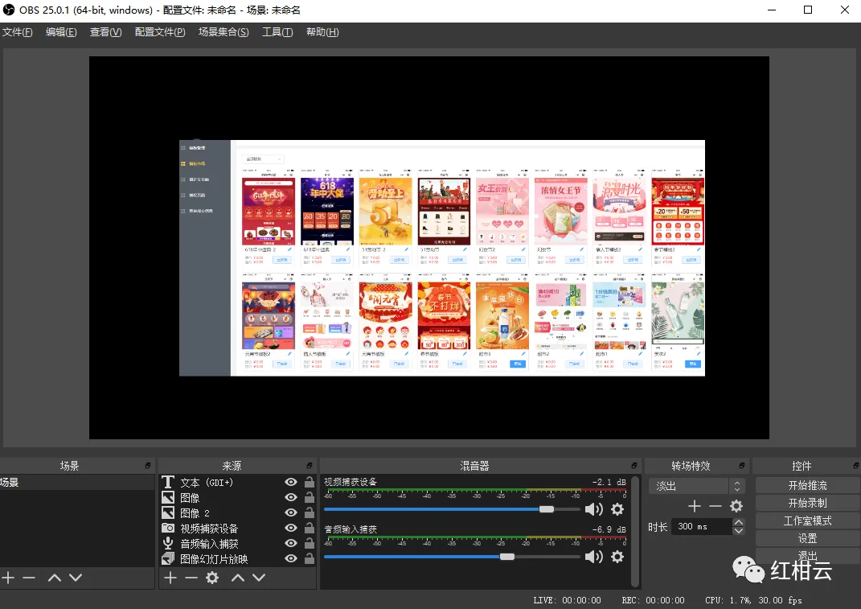
Task: Pop out the 来源 dock panel
Action: click(x=310, y=466)
